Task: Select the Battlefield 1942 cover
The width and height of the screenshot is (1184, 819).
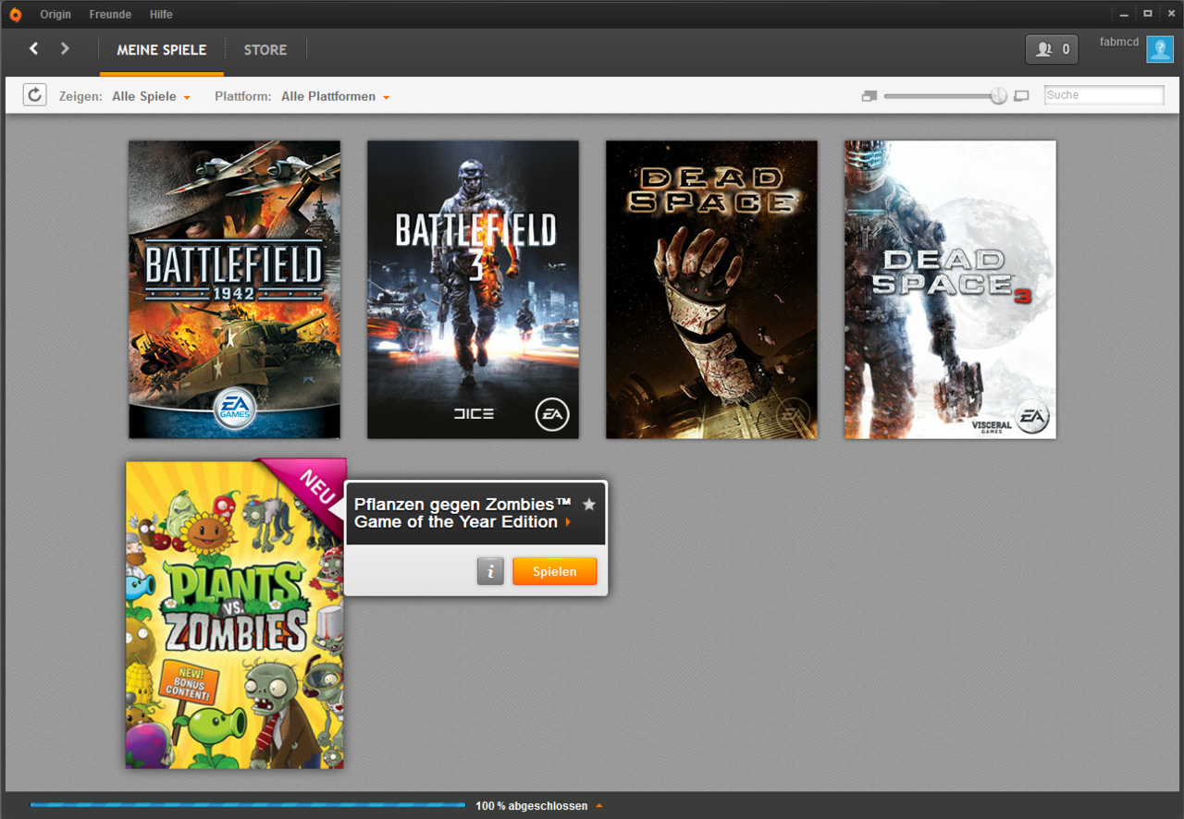Action: pos(234,289)
